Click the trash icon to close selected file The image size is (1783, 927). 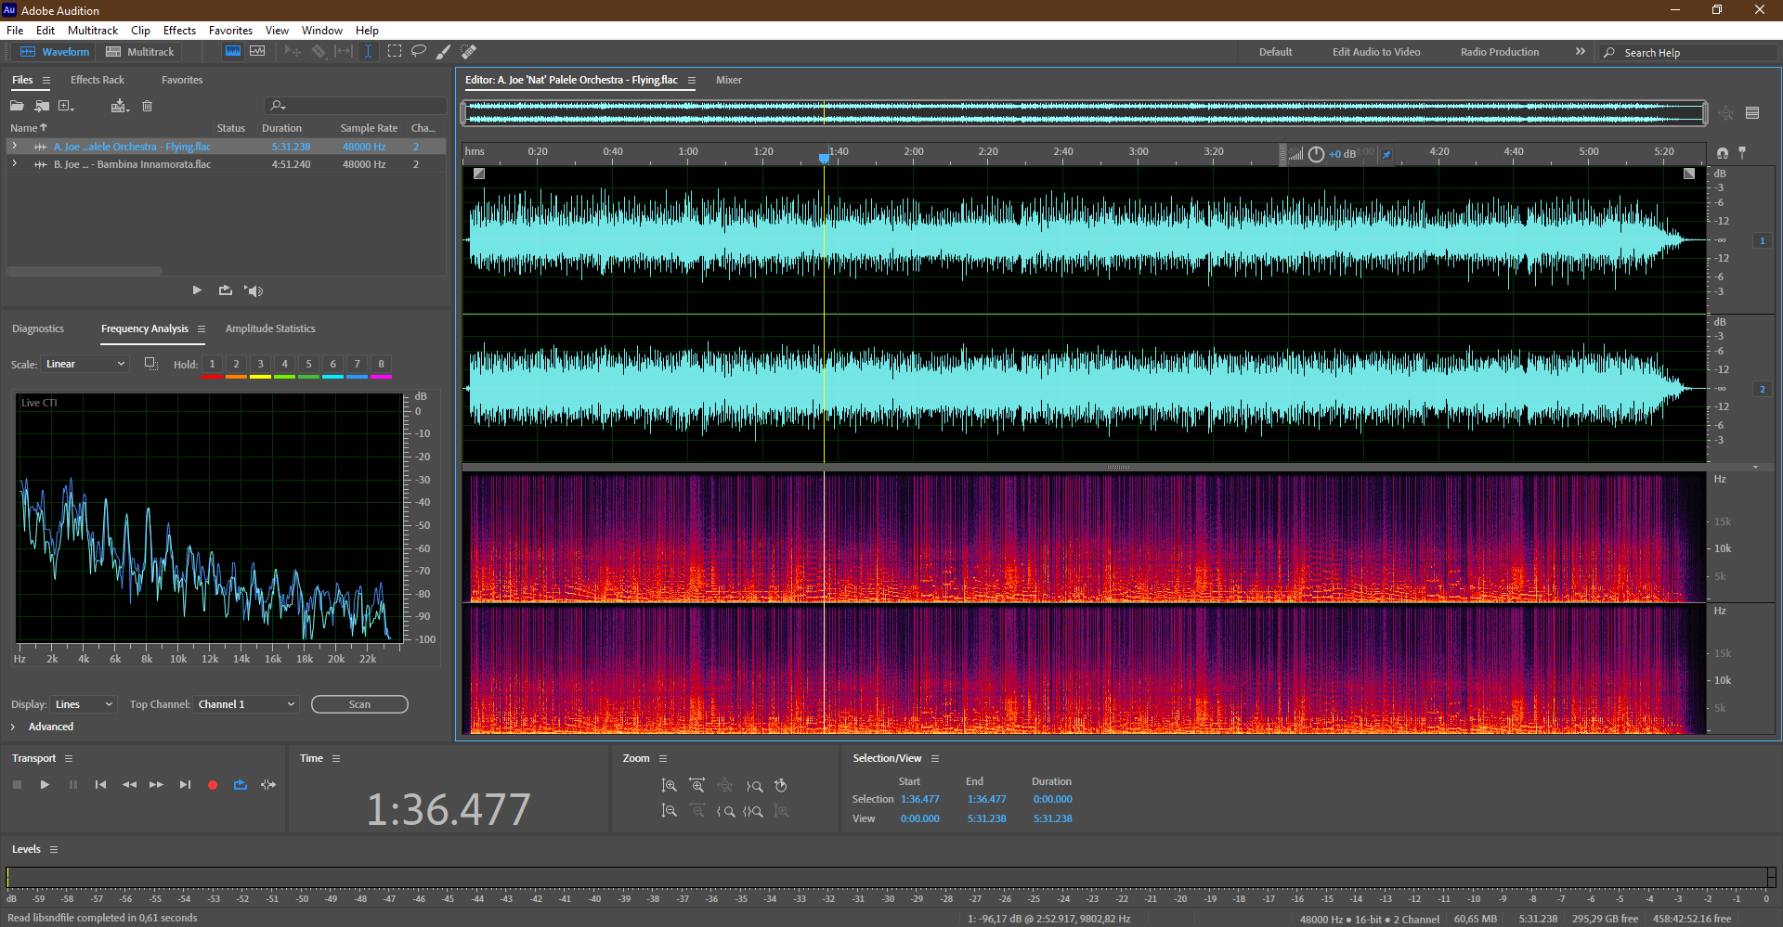click(x=147, y=106)
